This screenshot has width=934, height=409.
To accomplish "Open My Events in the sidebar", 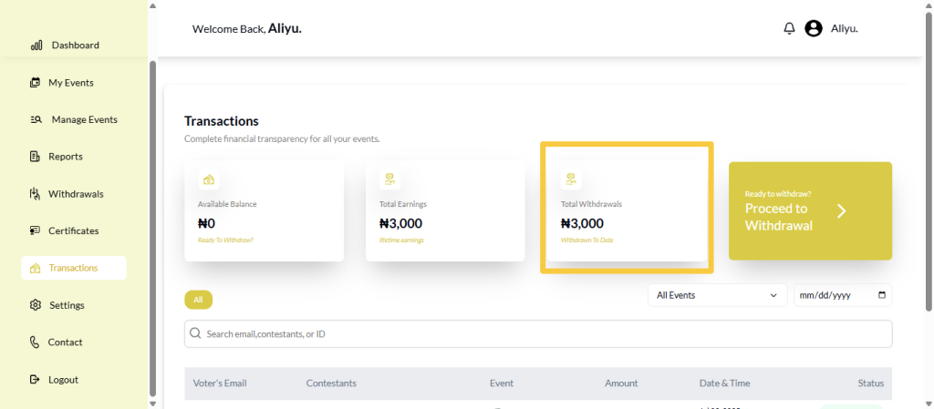I will tap(70, 83).
